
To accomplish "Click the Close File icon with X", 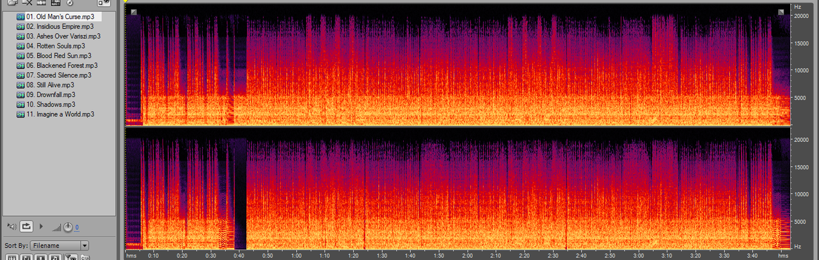I will [x=28, y=3].
